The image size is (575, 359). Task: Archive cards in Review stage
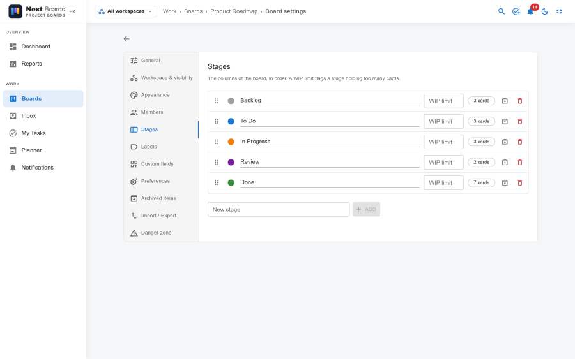[x=505, y=163]
